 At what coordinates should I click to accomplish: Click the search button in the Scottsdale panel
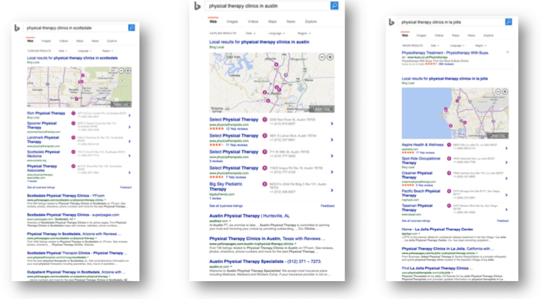pyautogui.click(x=132, y=27)
